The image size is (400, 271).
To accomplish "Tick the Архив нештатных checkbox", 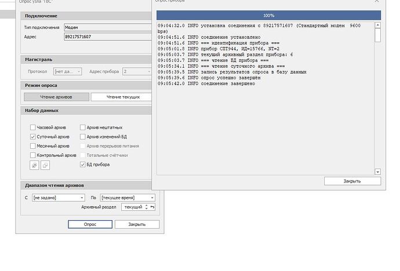I will [82, 127].
